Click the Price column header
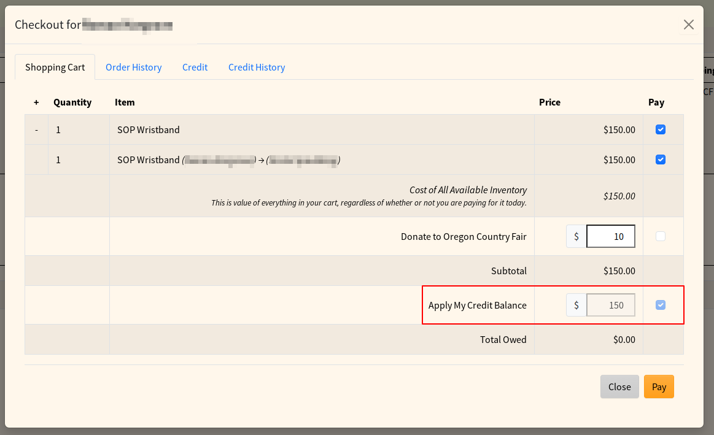The width and height of the screenshot is (714, 435). point(549,102)
